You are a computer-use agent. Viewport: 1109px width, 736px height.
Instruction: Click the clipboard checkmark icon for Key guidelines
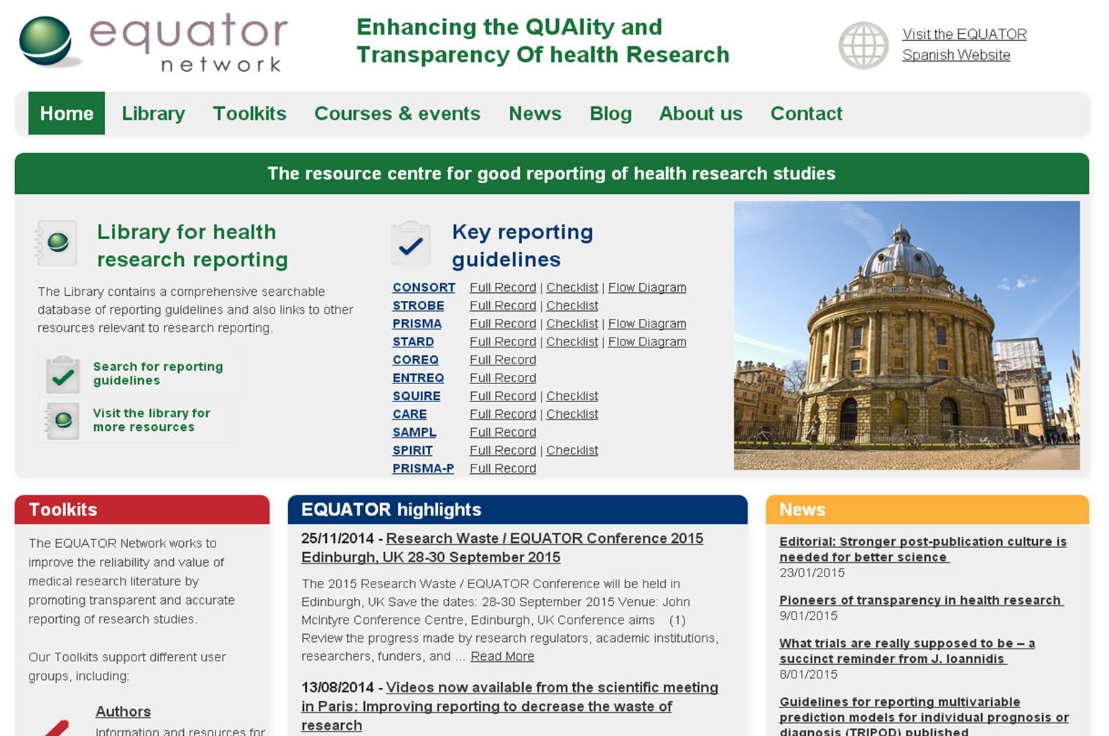click(x=410, y=244)
